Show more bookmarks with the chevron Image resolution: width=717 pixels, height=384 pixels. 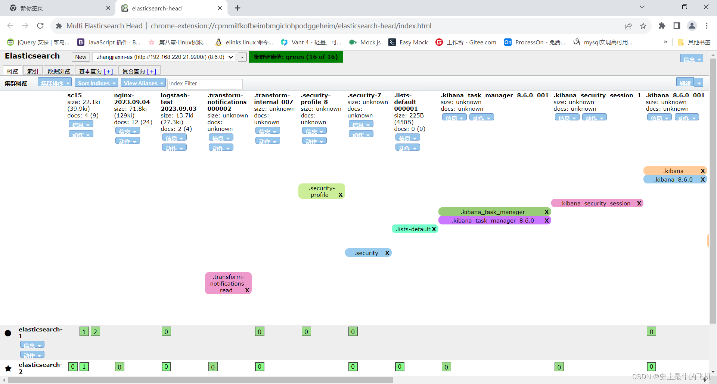point(665,42)
